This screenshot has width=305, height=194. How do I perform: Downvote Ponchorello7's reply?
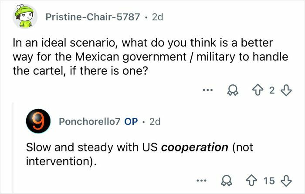tap(286, 179)
